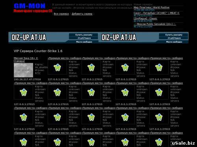The height and width of the screenshot is (147, 197).
Task: Click second-row cart icon in third column
Action: pos(91,92)
